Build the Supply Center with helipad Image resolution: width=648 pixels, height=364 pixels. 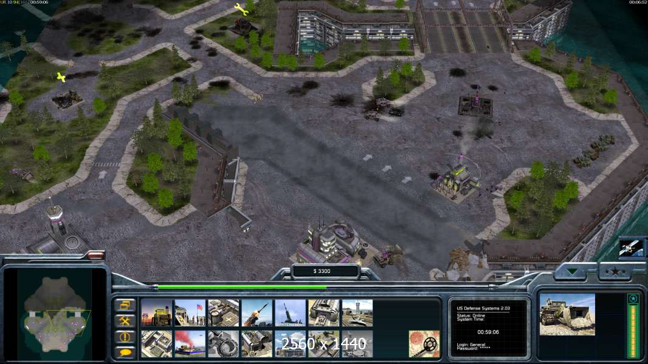pos(223,313)
